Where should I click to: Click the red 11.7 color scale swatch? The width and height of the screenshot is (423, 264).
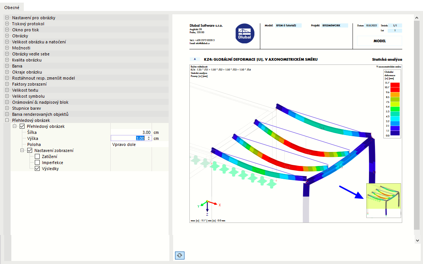(x=395, y=84)
